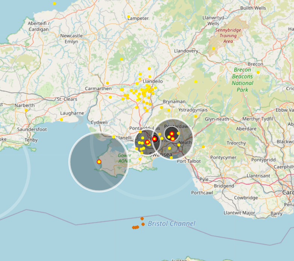Select the 'Treorchy' label
The height and width of the screenshot is (261, 294).
pos(236,143)
